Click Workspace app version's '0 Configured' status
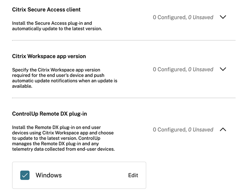Viewport: 238px width, 195px height. click(x=169, y=69)
